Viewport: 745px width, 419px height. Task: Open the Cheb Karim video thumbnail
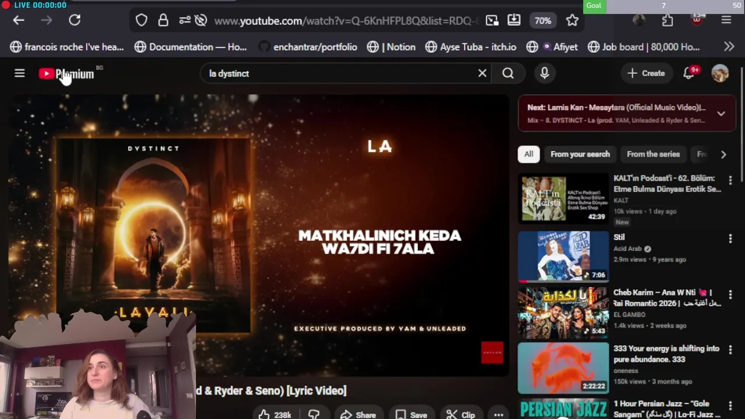(x=563, y=312)
